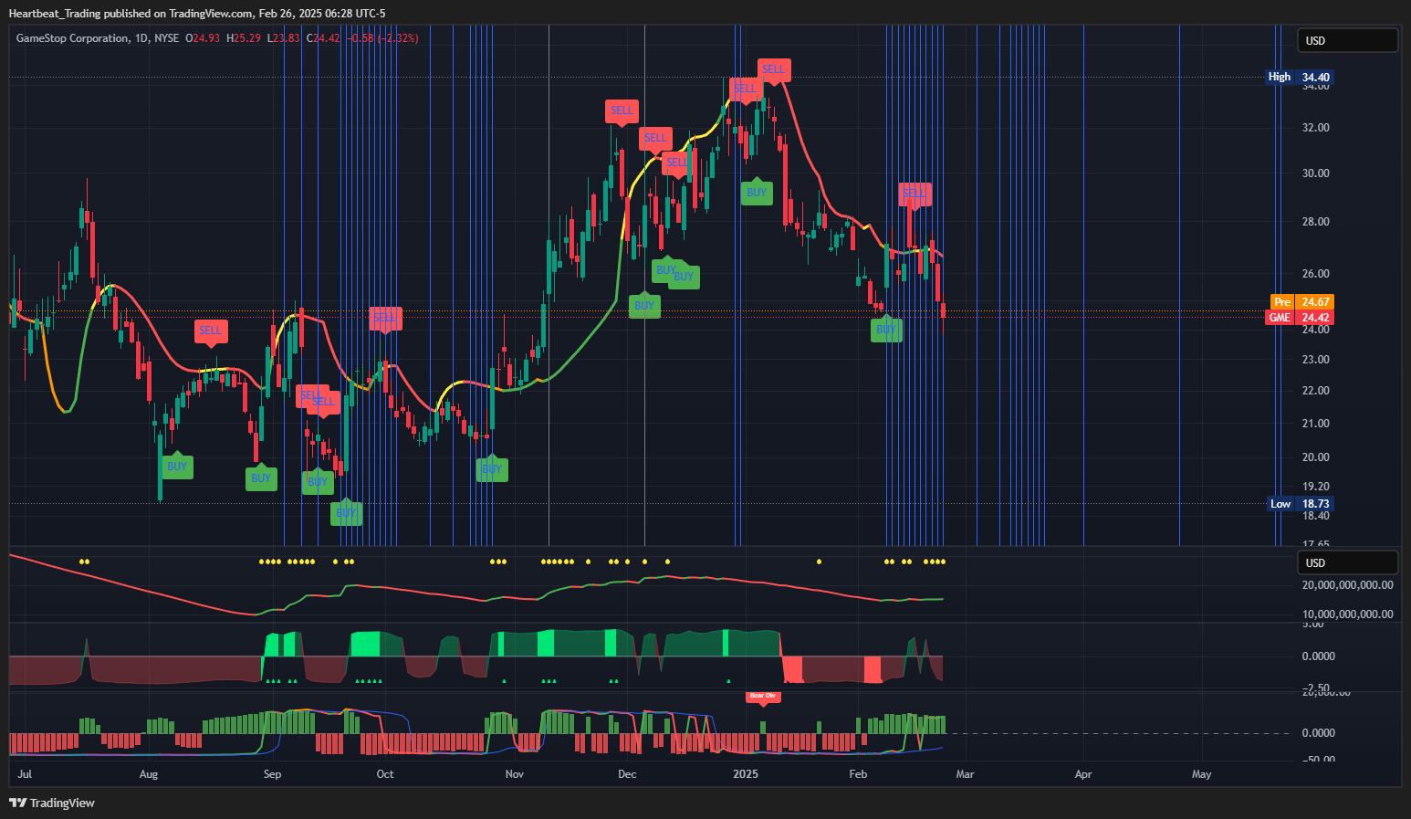Click the −2.50 oscillator scale value
Image resolution: width=1411 pixels, height=819 pixels.
click(x=1318, y=688)
